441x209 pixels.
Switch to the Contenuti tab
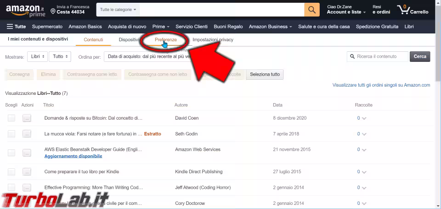click(93, 40)
